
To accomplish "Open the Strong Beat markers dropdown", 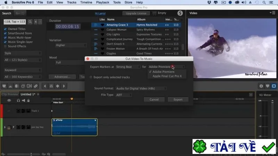I will [x=128, y=67].
